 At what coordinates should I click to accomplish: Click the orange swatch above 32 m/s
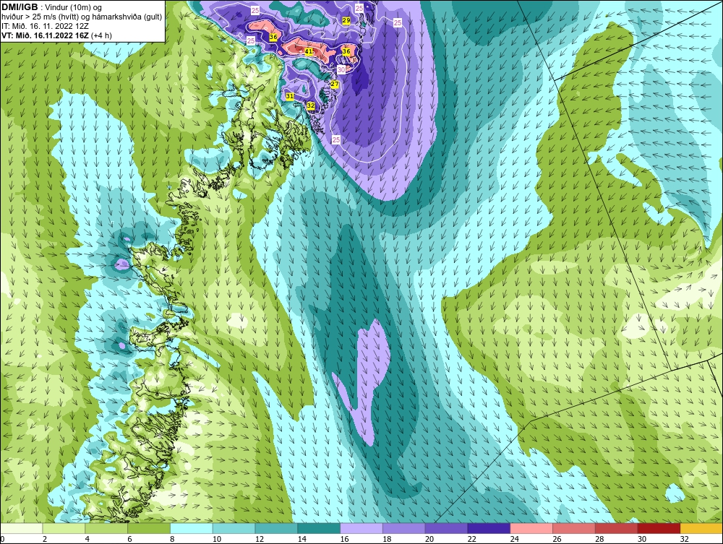[x=701, y=528]
